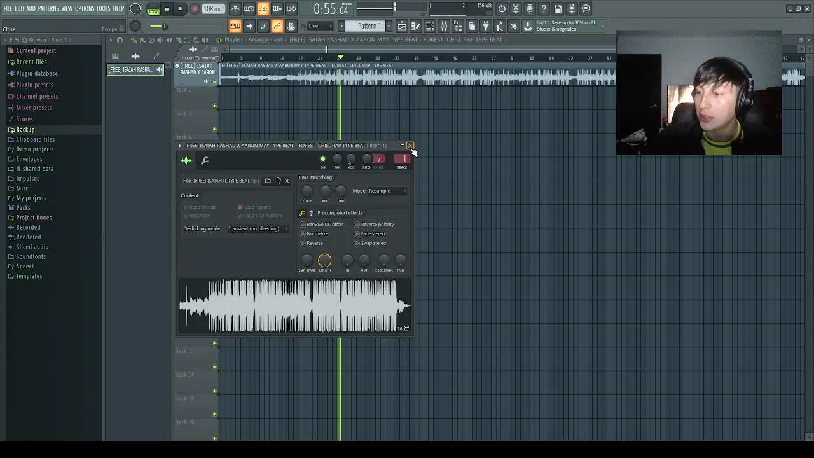Remove sample with X next to file name
814x458 pixels.
point(287,181)
